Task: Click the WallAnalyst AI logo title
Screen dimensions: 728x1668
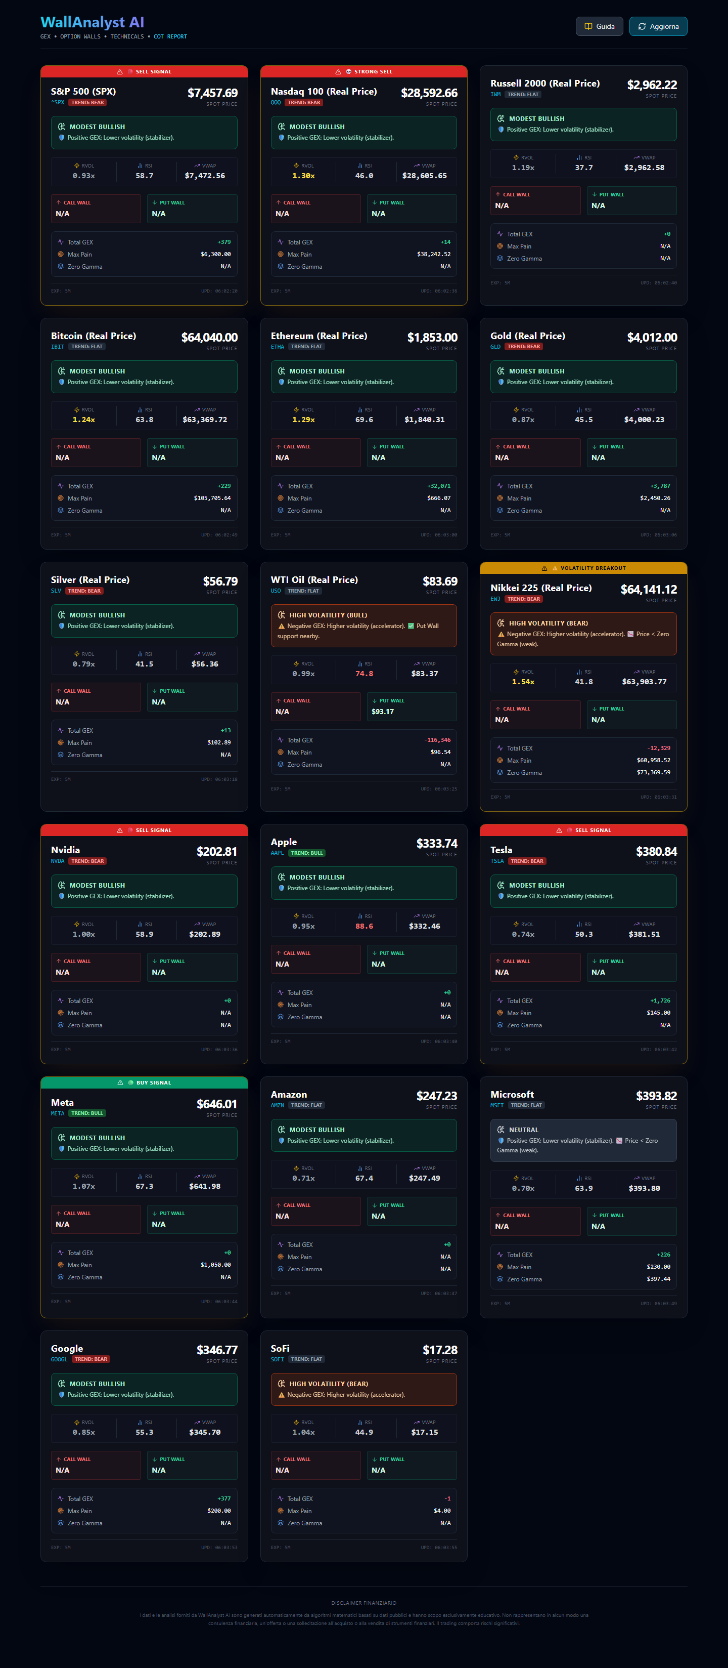Action: pyautogui.click(x=92, y=23)
